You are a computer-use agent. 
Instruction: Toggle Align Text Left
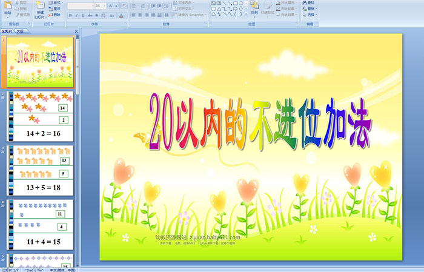[x=134, y=15]
